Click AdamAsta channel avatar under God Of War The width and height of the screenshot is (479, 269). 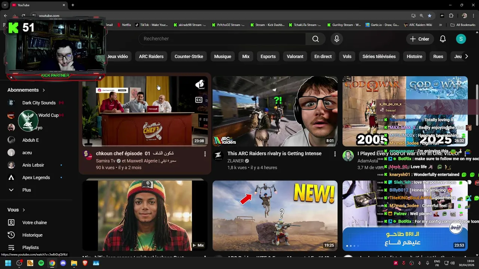point(348,156)
